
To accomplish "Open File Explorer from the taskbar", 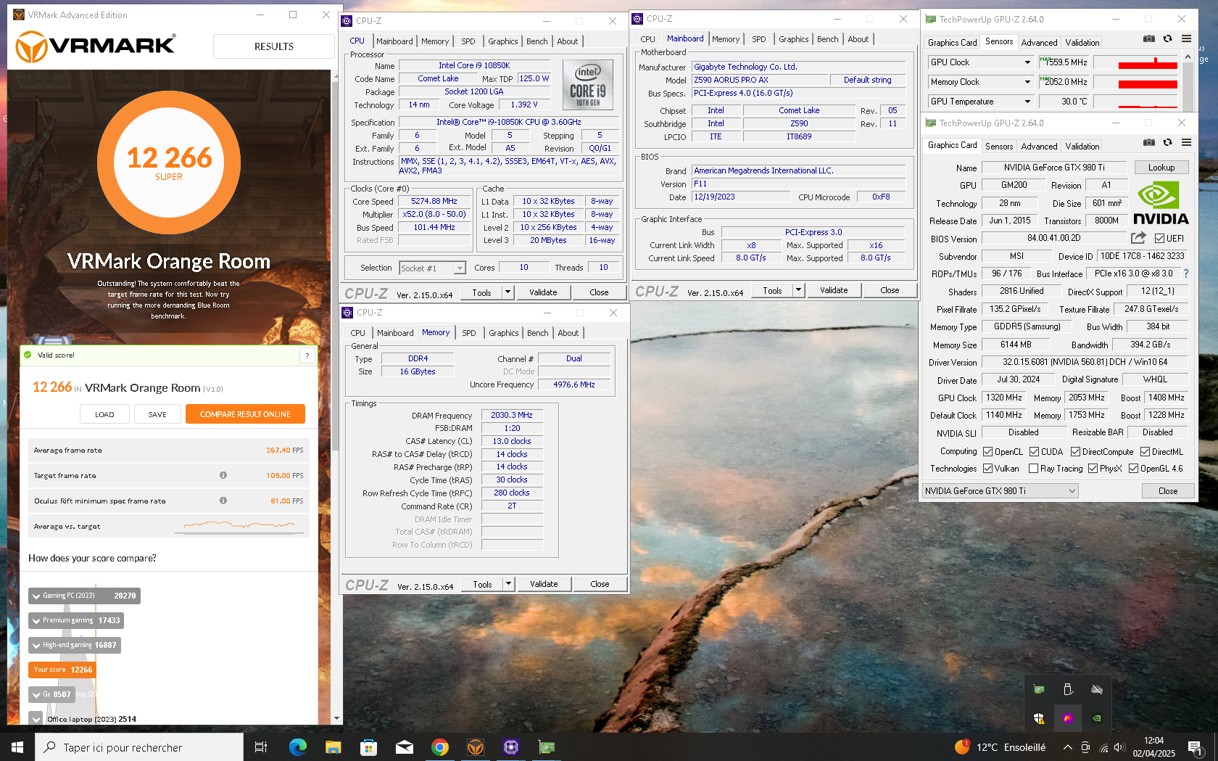I will pyautogui.click(x=333, y=747).
